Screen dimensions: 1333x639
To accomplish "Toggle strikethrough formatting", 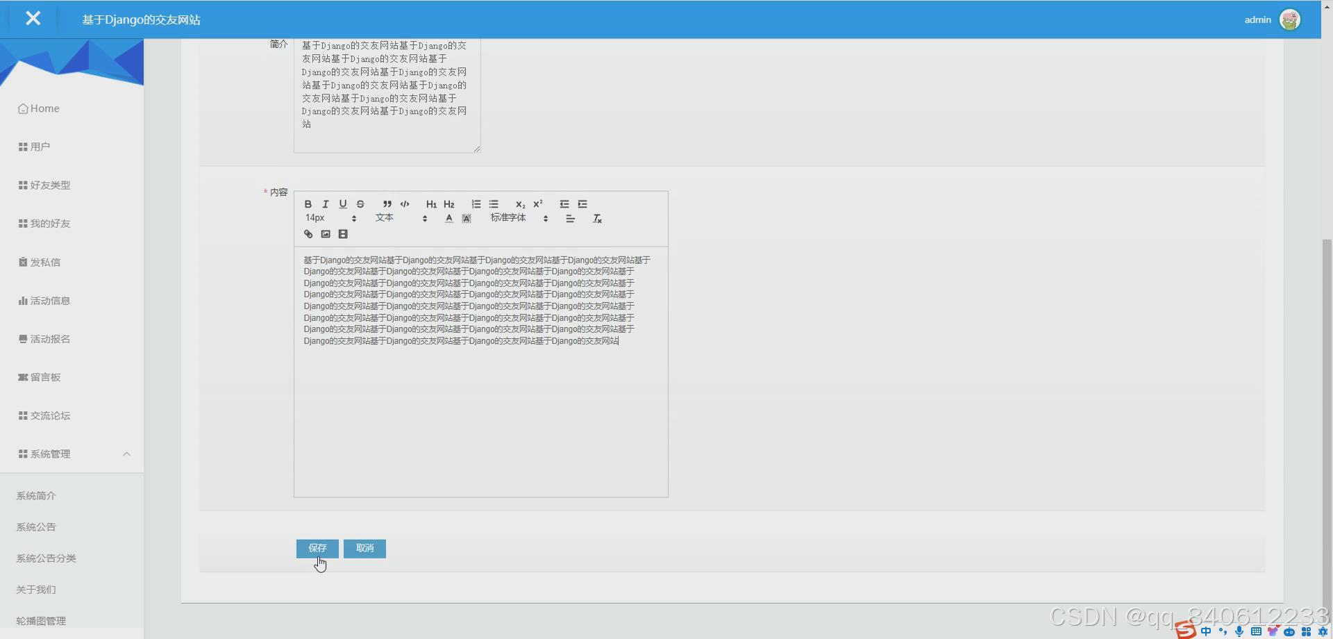I will pyautogui.click(x=360, y=204).
